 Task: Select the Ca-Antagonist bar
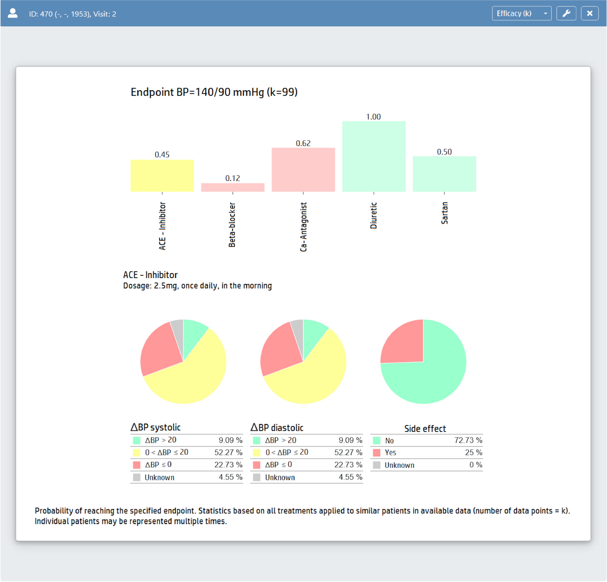tap(303, 170)
